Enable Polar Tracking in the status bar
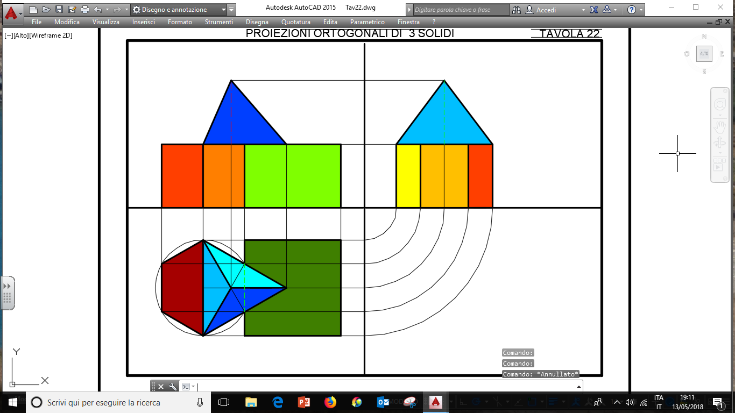Image resolution: width=735 pixels, height=413 pixels. [476, 402]
